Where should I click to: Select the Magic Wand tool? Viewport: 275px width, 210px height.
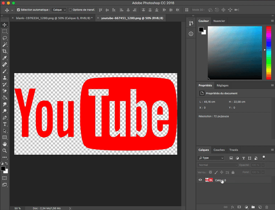click(x=5, y=45)
